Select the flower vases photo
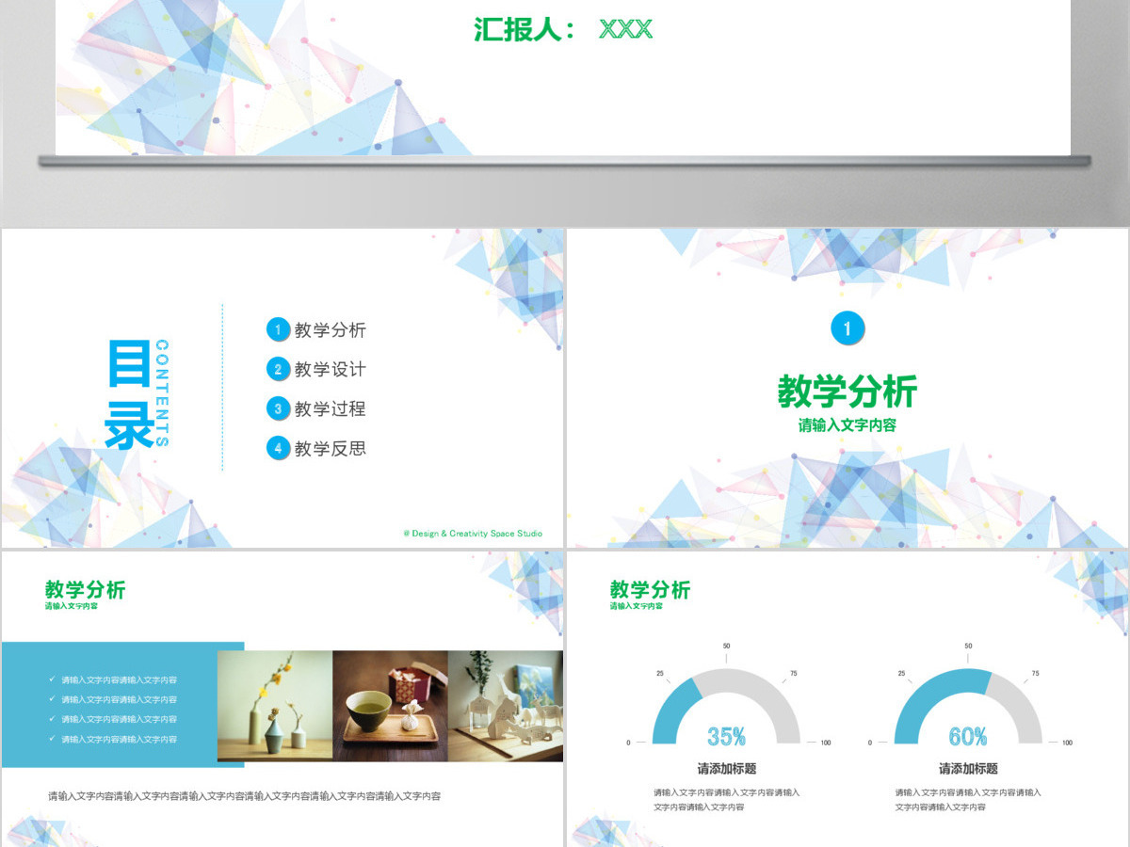Image resolution: width=1130 pixels, height=847 pixels. pyautogui.click(x=275, y=706)
